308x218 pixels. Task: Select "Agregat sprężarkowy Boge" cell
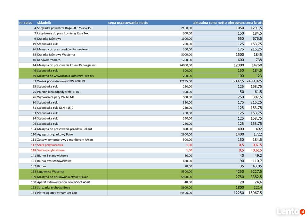(55, 134)
